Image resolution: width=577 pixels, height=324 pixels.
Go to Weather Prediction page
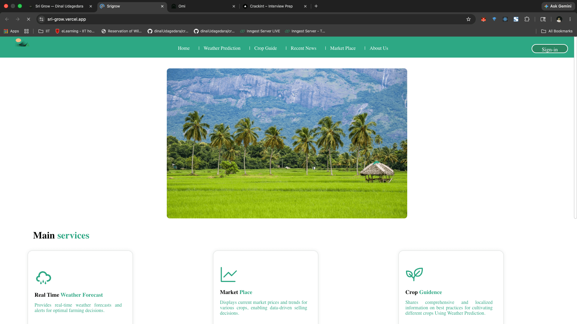(222, 48)
